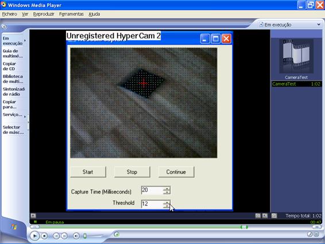This screenshot has height=244, width=325.
Task: Open the Ficheiro menu
Action: click(10, 14)
